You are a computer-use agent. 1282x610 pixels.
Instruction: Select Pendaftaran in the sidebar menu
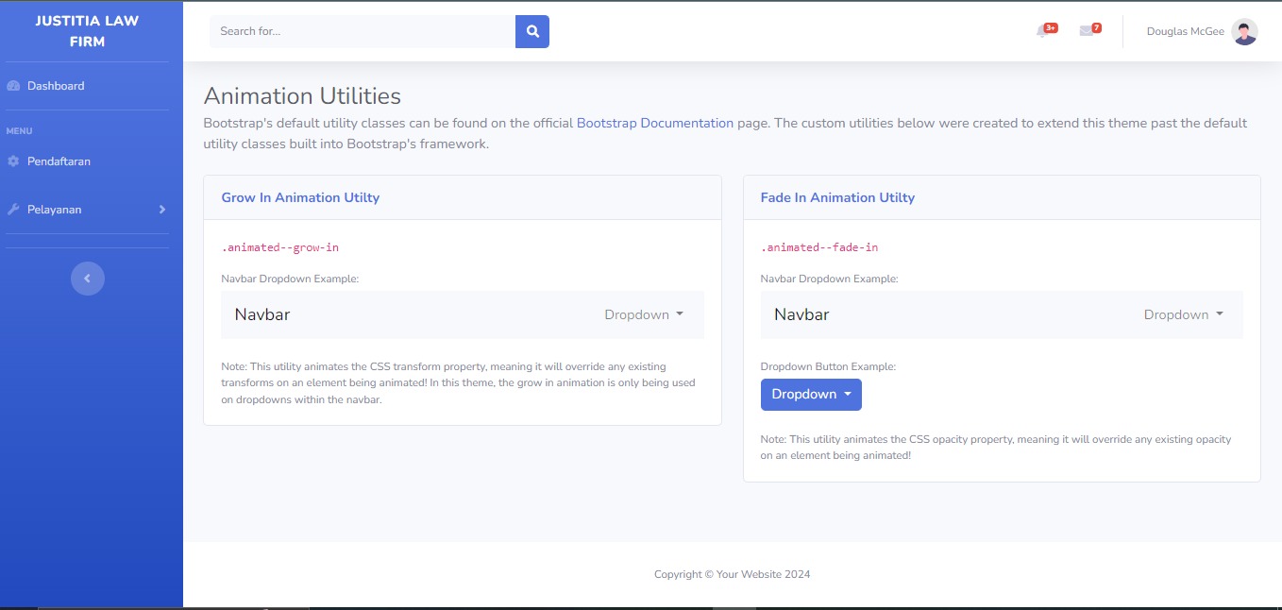[59, 161]
